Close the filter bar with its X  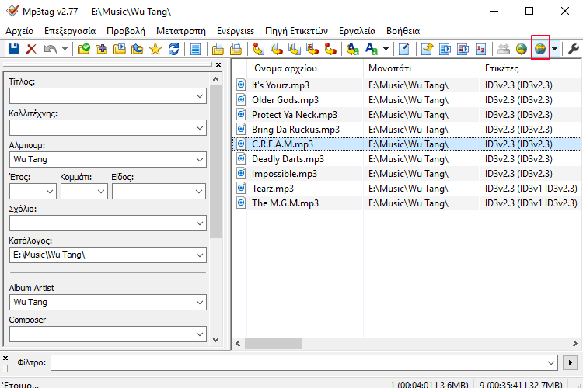coord(5,359)
